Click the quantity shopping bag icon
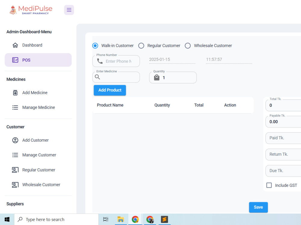The image size is (301, 225). [x=157, y=77]
